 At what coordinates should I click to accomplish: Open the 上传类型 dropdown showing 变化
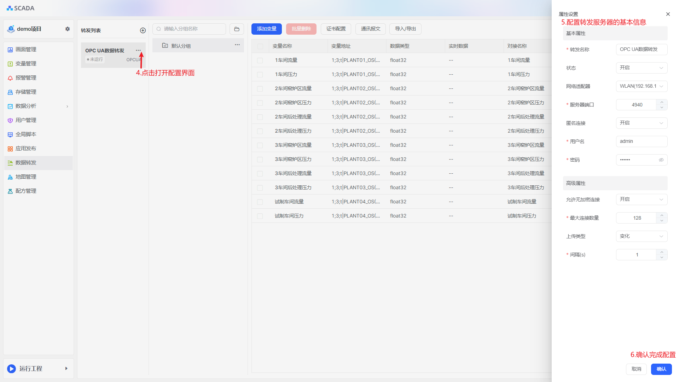tap(641, 236)
